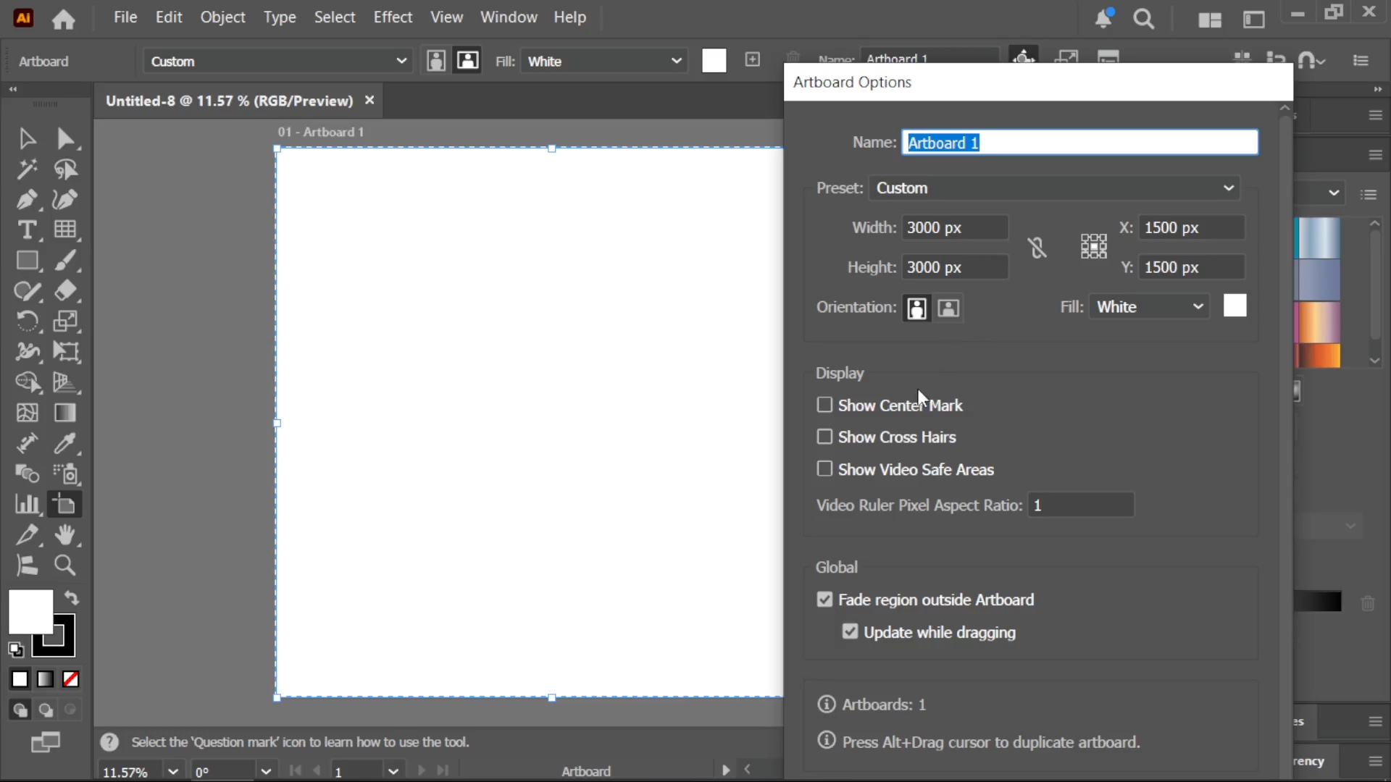Viewport: 1391px width, 782px height.
Task: Select the Rectangular Grid tool
Action: [65, 230]
